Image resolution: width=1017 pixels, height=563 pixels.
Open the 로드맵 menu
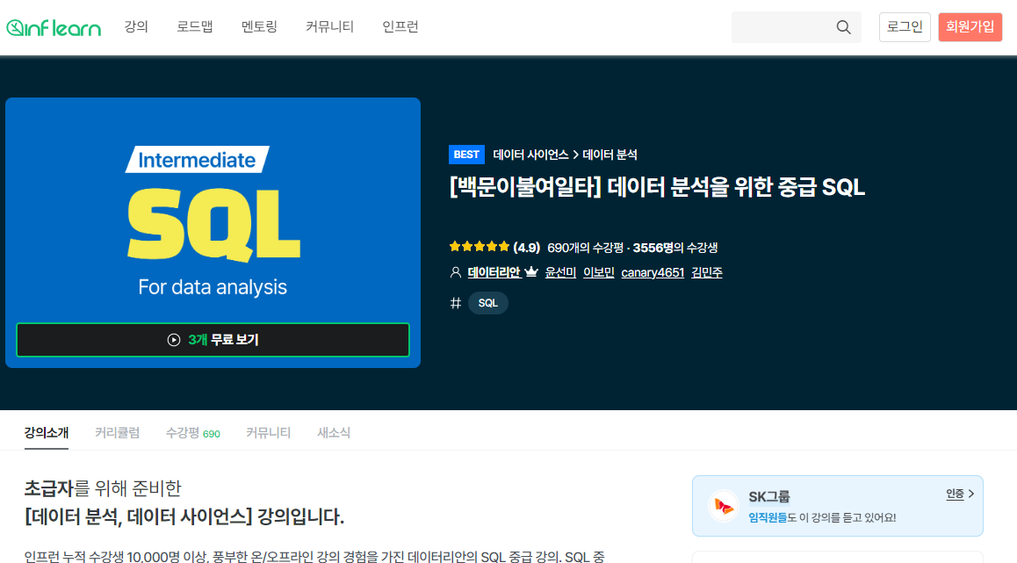pos(194,27)
